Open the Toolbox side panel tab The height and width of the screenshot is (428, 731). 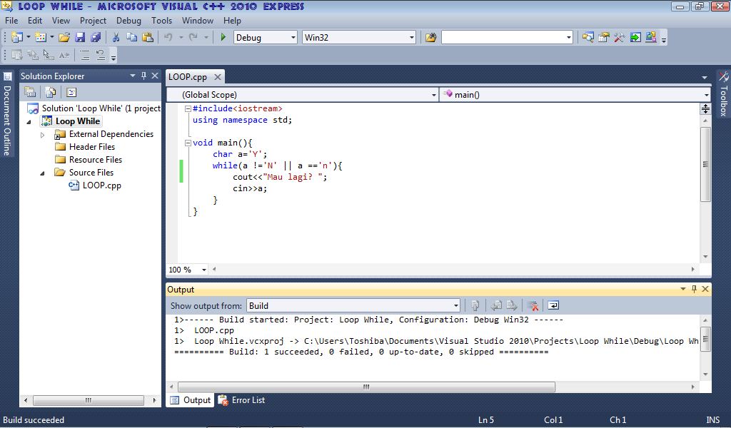pyautogui.click(x=724, y=95)
